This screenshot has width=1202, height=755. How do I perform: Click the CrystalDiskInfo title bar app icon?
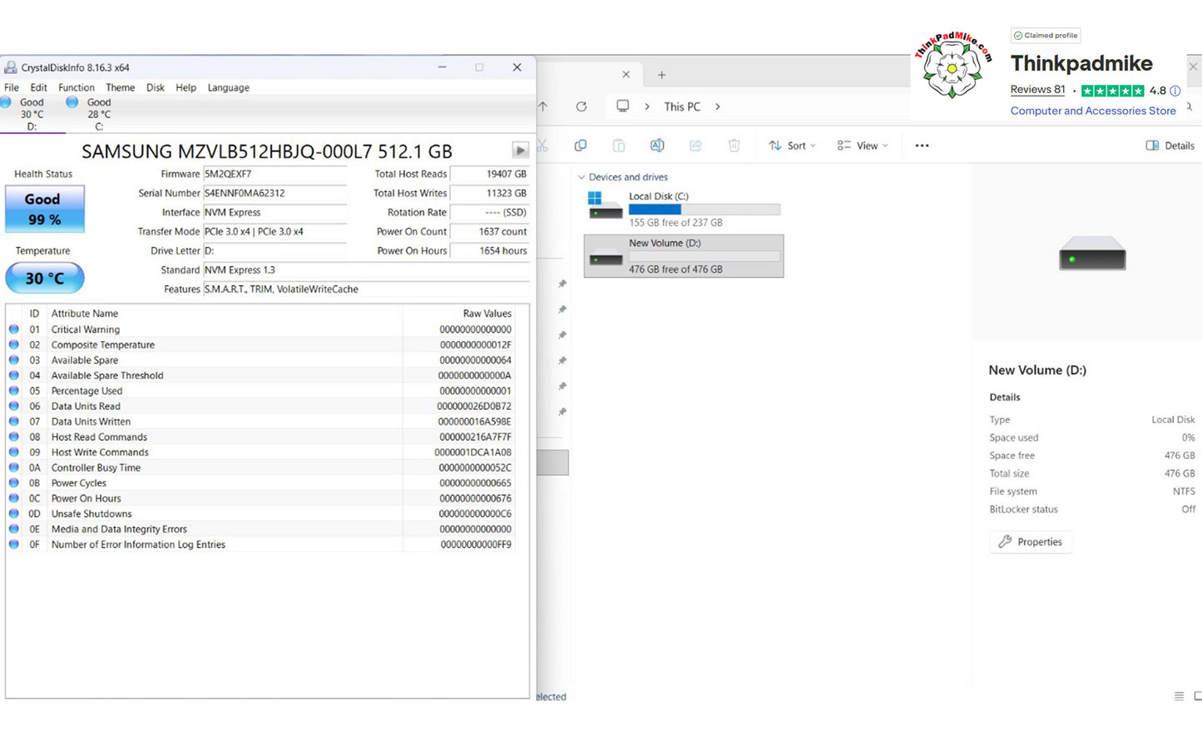pyautogui.click(x=11, y=67)
